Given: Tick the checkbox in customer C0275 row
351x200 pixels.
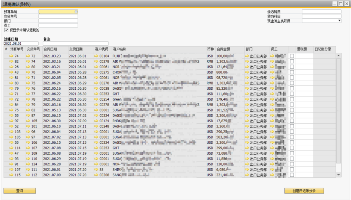Looking at the screenshot, I should coord(292,72).
